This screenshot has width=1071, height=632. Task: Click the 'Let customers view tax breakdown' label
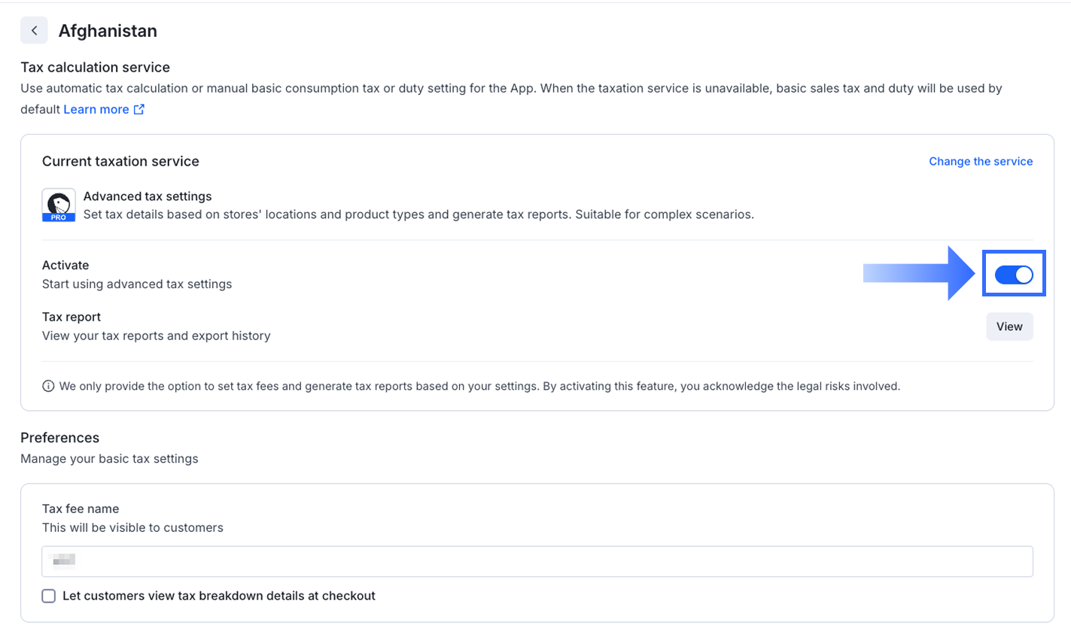219,596
